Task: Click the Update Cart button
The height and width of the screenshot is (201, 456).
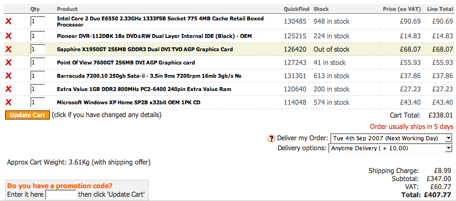Action: pos(27,115)
